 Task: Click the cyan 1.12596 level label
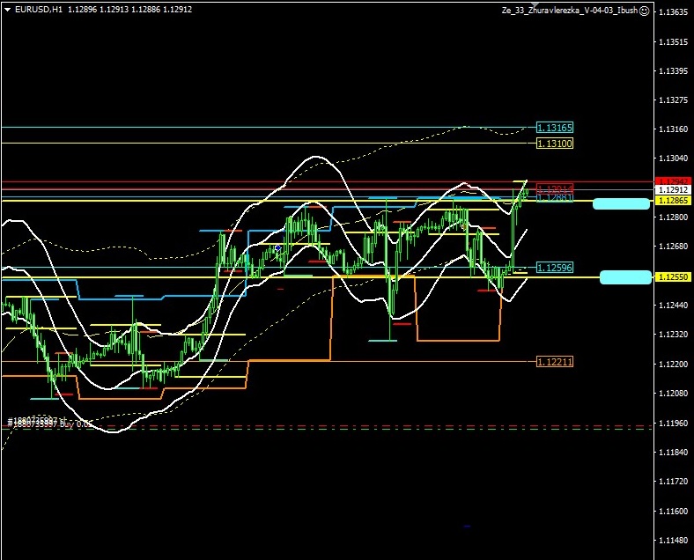[x=554, y=267]
